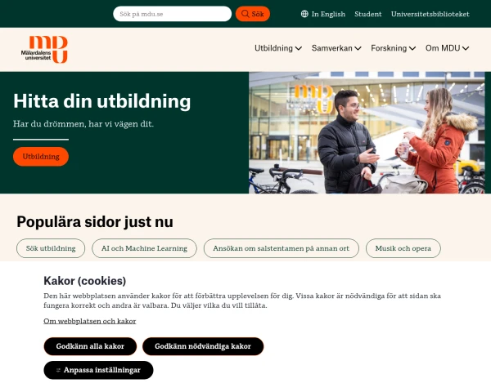Click the globe icon beside In English
Screen dimensions: 491x392
tap(304, 14)
